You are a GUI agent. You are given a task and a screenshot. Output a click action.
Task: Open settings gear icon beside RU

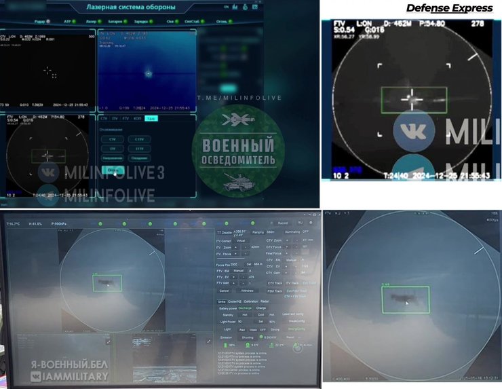point(312,223)
